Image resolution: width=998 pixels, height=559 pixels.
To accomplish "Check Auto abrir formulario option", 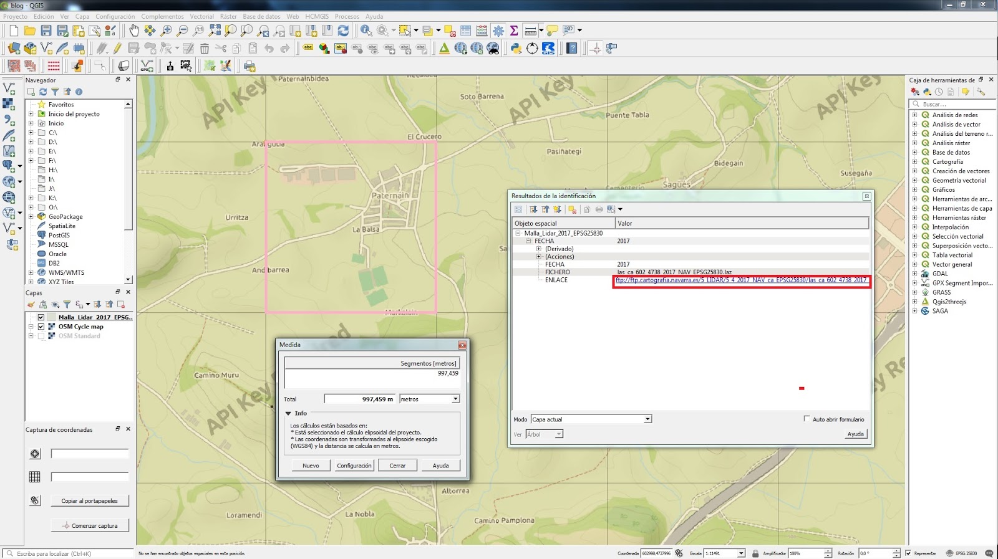I will coord(807,419).
